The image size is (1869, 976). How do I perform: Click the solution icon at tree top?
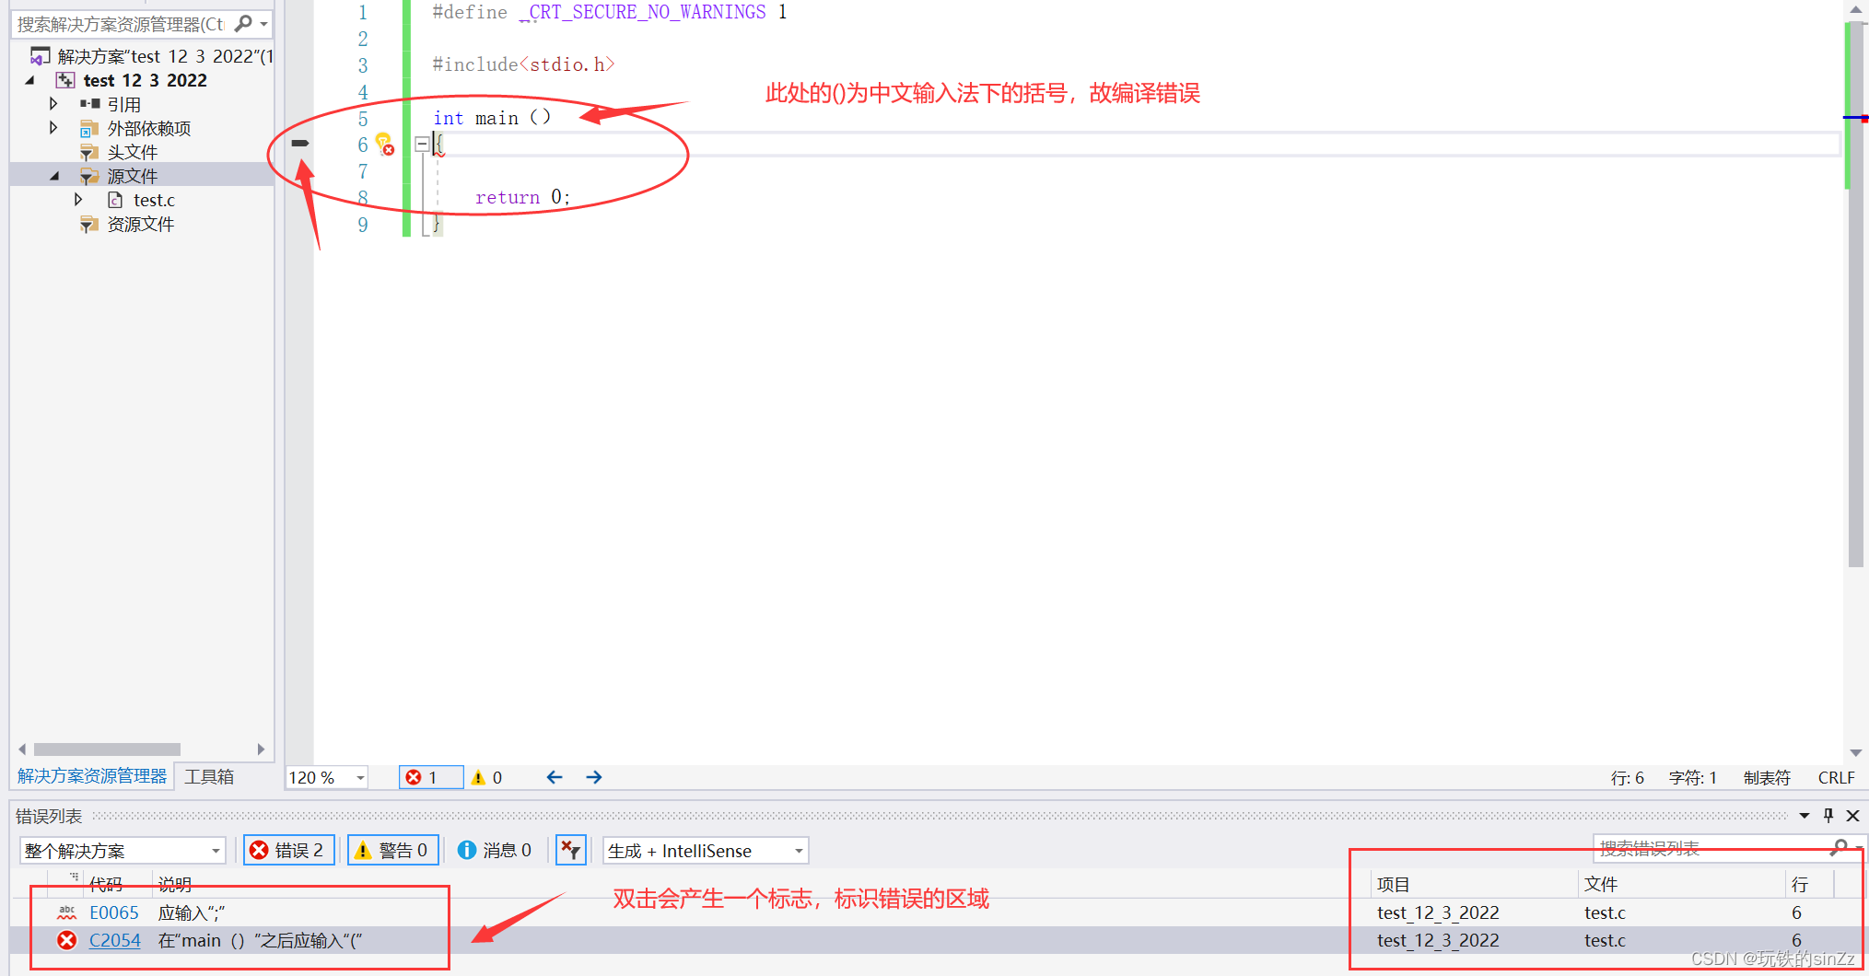pyautogui.click(x=41, y=56)
